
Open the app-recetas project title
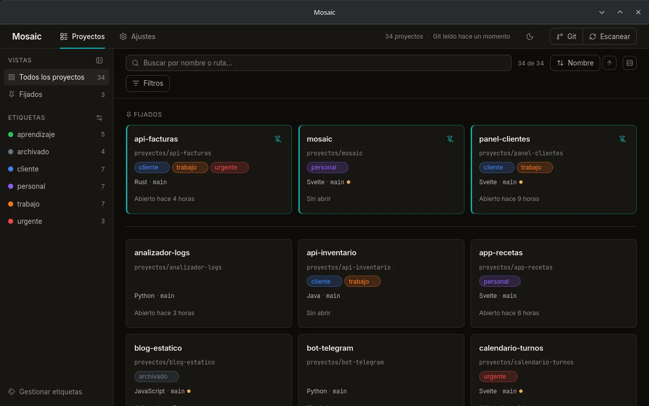click(x=501, y=253)
